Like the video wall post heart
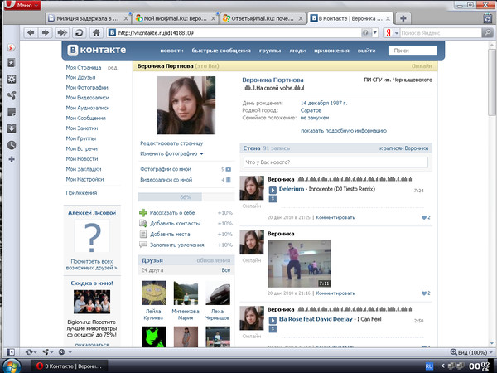This screenshot has height=373, width=497. click(426, 293)
